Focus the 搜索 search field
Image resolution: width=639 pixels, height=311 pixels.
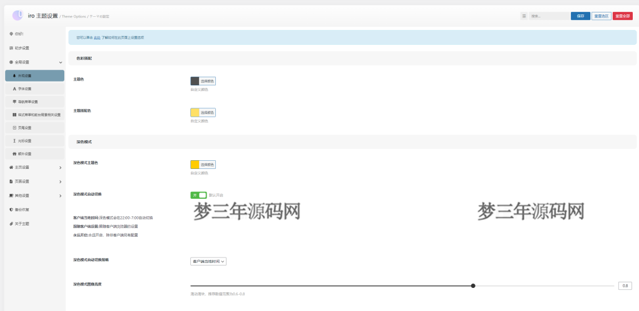click(549, 16)
